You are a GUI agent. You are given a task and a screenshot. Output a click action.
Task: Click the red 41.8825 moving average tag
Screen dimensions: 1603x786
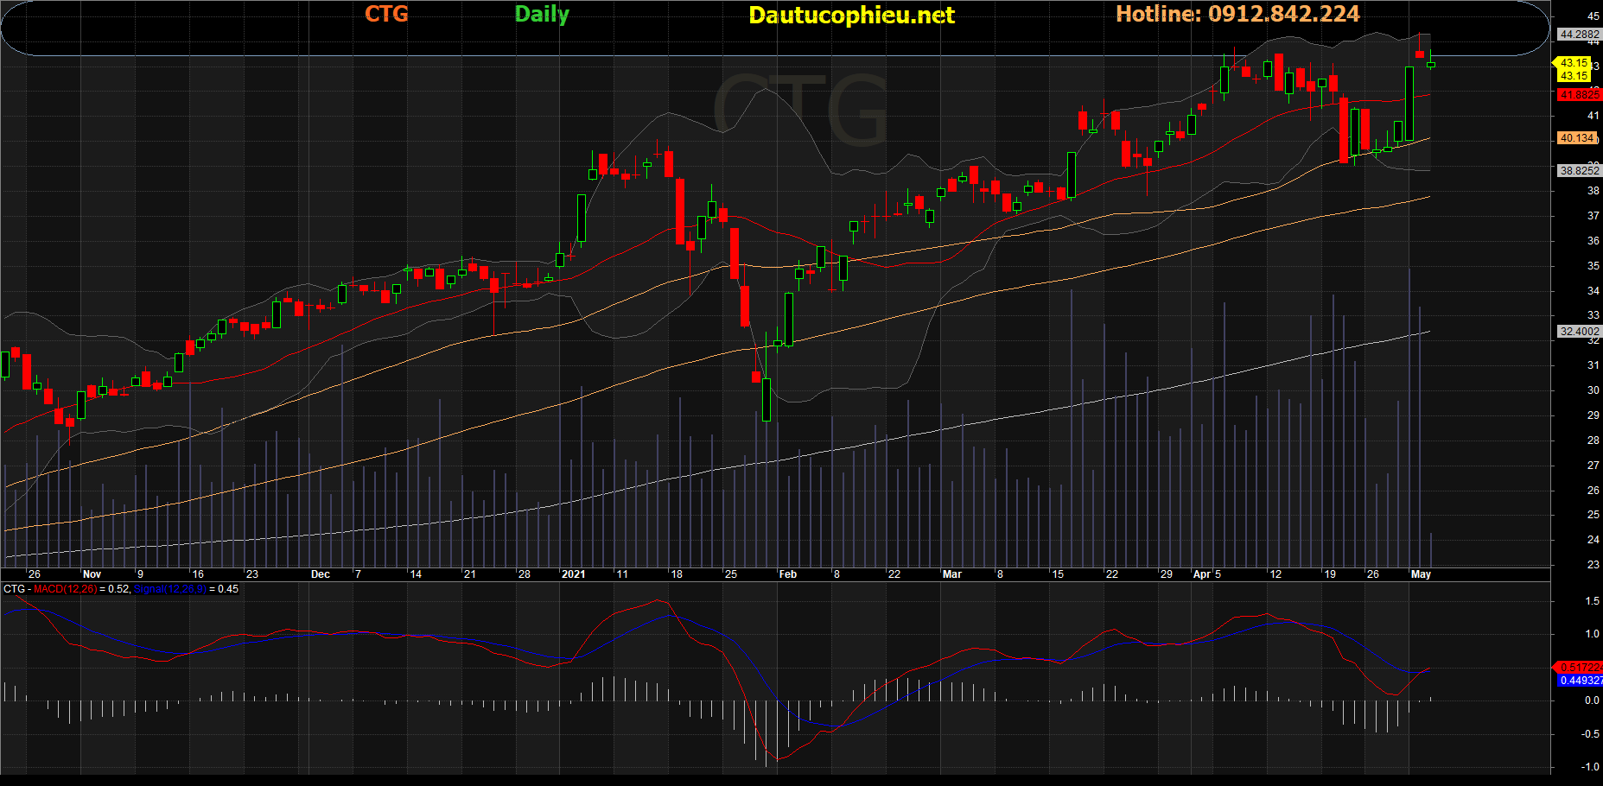pos(1578,95)
